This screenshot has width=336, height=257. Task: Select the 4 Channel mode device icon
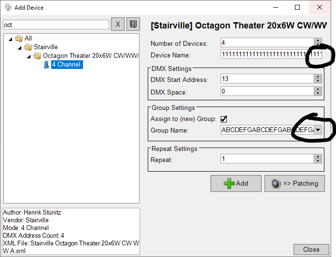coord(46,65)
